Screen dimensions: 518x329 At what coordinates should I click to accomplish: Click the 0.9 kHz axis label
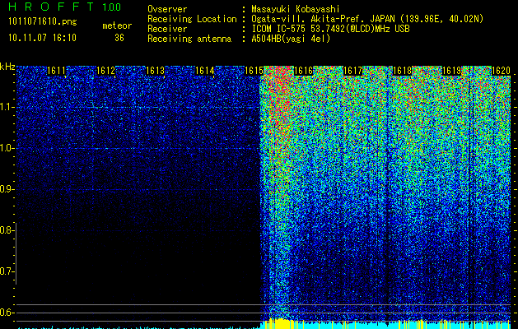[x=6, y=189]
